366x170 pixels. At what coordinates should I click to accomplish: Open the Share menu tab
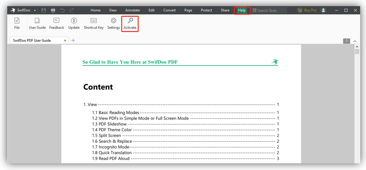(x=225, y=10)
